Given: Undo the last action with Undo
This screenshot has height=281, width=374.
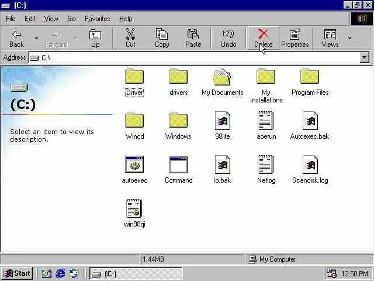Looking at the screenshot, I should pos(228,38).
